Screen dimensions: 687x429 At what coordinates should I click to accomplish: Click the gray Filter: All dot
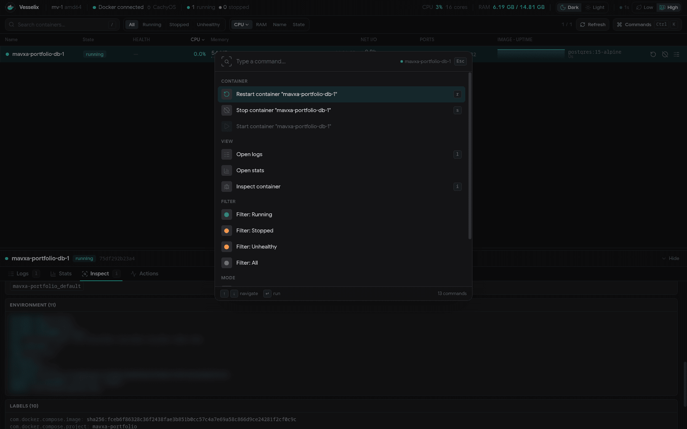click(227, 263)
